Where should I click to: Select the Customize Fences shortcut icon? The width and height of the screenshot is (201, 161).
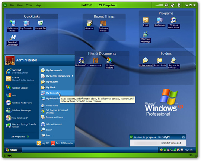(103, 26)
